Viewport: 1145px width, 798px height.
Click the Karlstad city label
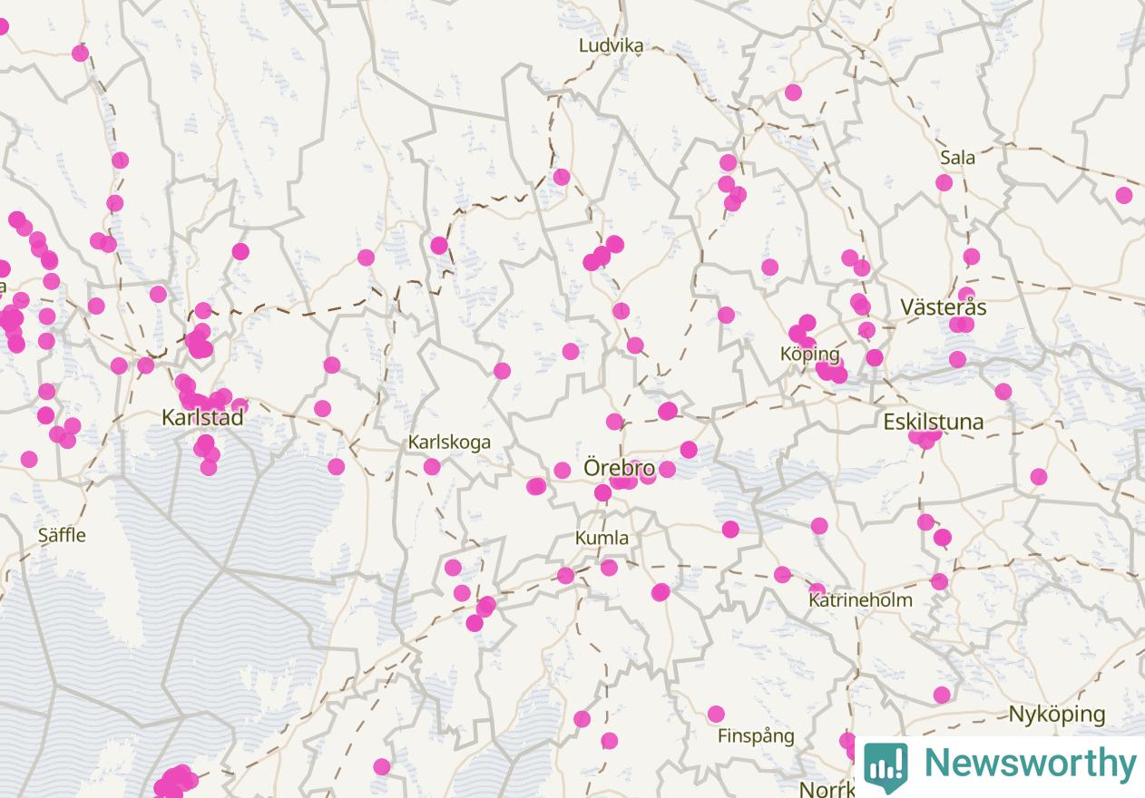pos(202,418)
